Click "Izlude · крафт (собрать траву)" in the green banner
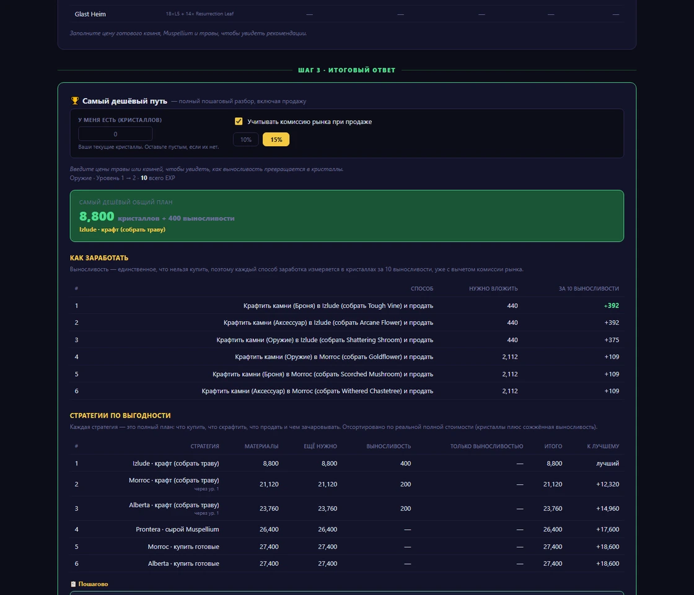 point(122,229)
